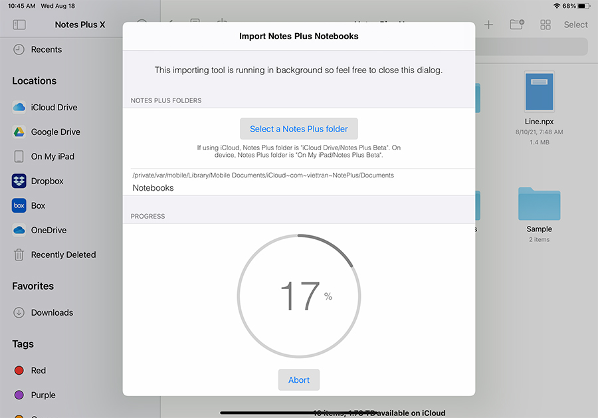Show Recently Deleted files
This screenshot has width=598, height=418.
[54, 255]
